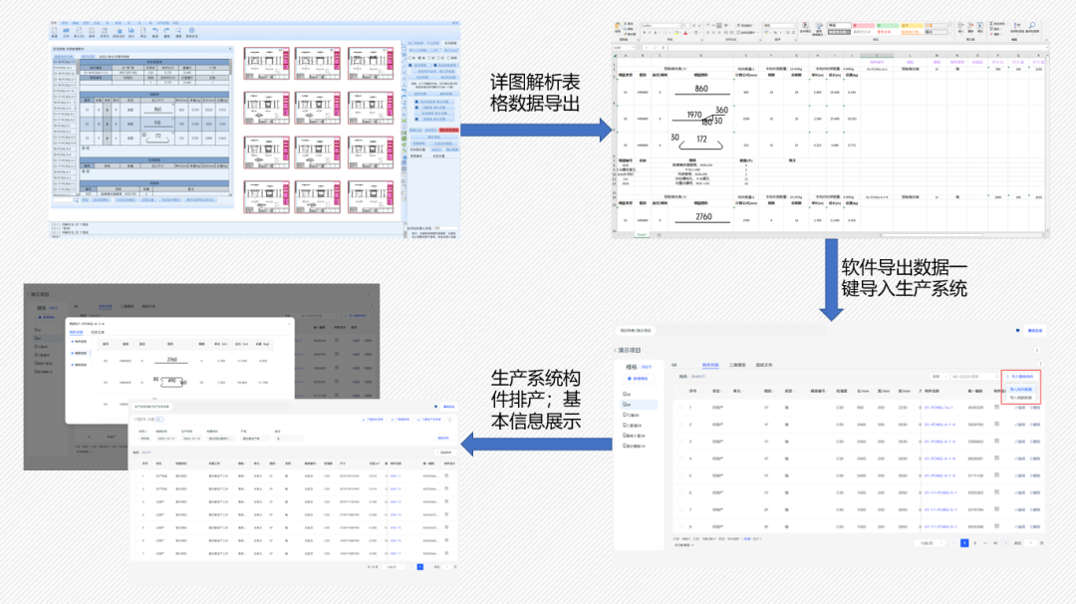Image resolution: width=1076 pixels, height=604 pixels.
Task: Click the New file icon in detailing software
Action: point(56,32)
